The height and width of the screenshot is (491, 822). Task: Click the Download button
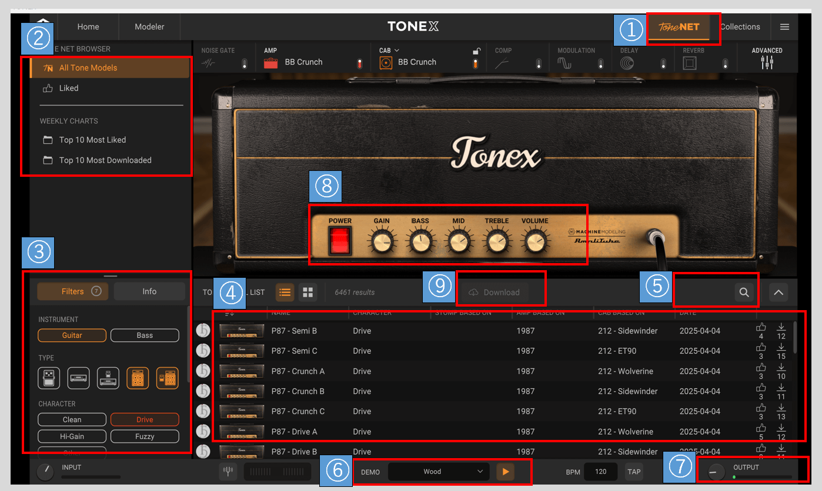coord(494,292)
